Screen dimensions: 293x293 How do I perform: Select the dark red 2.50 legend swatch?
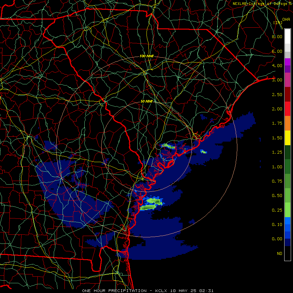287,94
